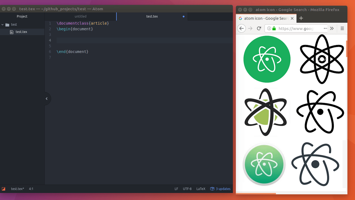Click the vertical scrollbar in Firefox page
This screenshot has width=355, height=200.
point(347,49)
